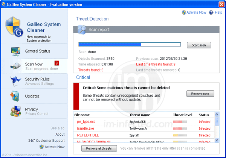
Task: Select the REFEDIT.DLL file row
Action: pyautogui.click(x=144, y=135)
